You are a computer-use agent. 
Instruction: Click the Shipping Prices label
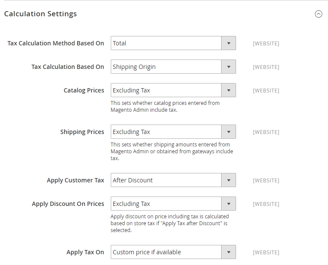pyautogui.click(x=82, y=132)
